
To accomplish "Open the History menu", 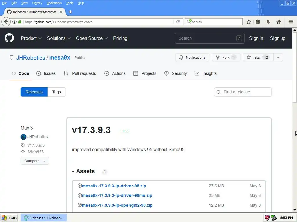I will [37, 3].
